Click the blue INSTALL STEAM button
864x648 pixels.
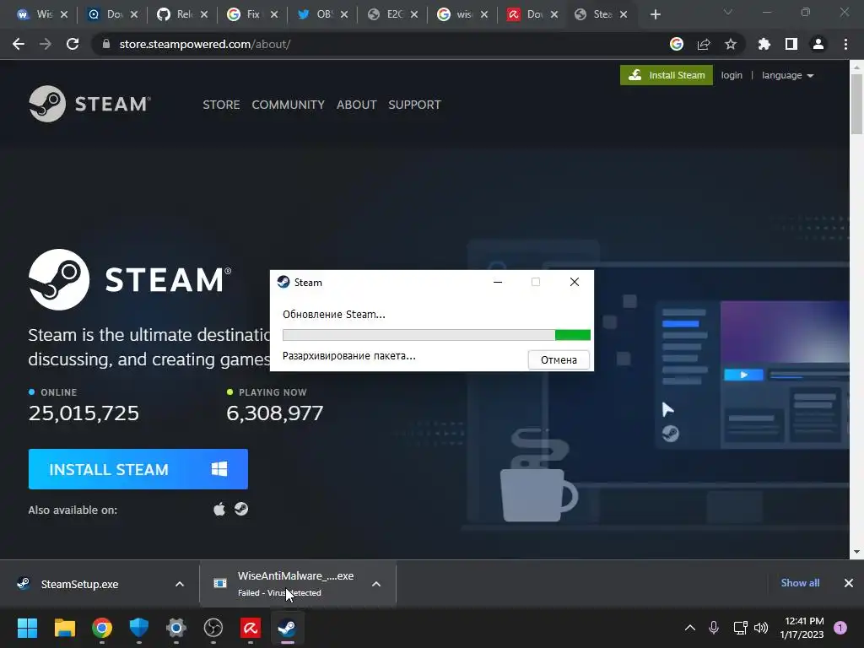coord(138,469)
